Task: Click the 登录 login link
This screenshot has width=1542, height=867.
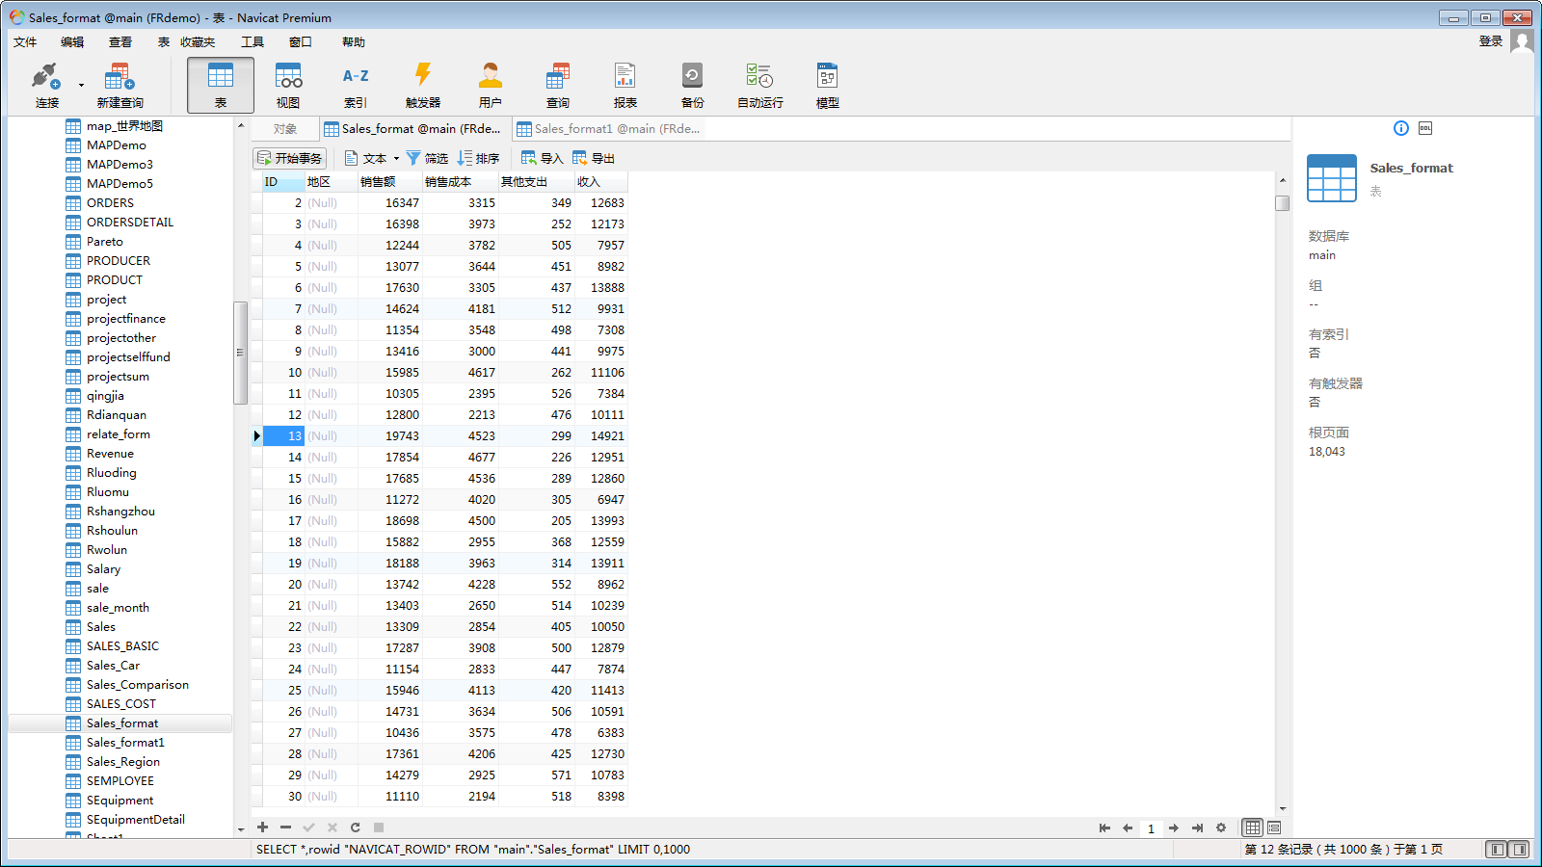Action: coord(1490,41)
